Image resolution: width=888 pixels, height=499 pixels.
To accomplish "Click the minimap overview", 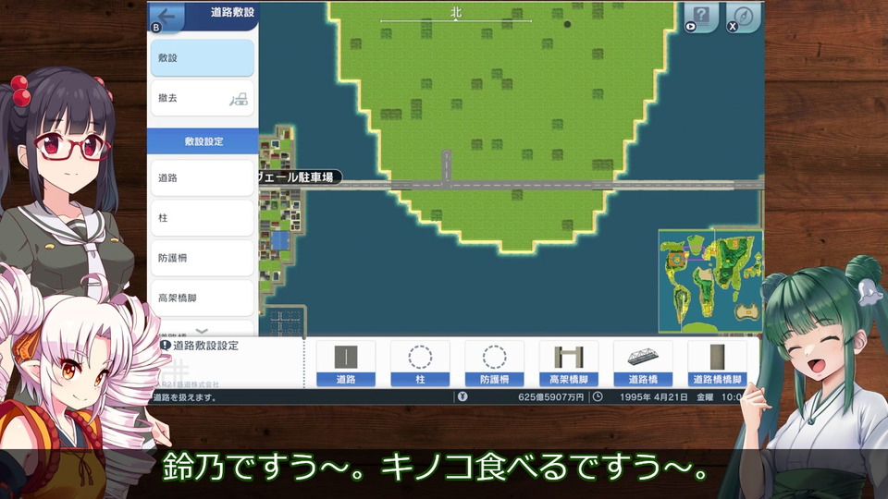I will click(x=710, y=281).
